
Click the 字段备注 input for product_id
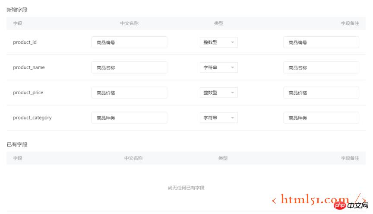point(321,42)
